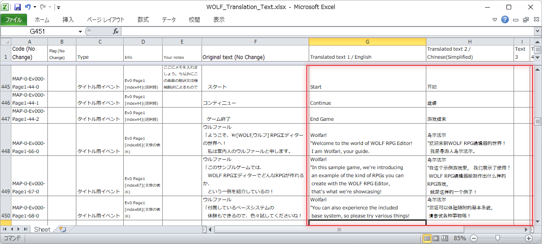The height and width of the screenshot is (244, 542).
Task: Minimize the workbook window inside Excel
Action: (516, 20)
